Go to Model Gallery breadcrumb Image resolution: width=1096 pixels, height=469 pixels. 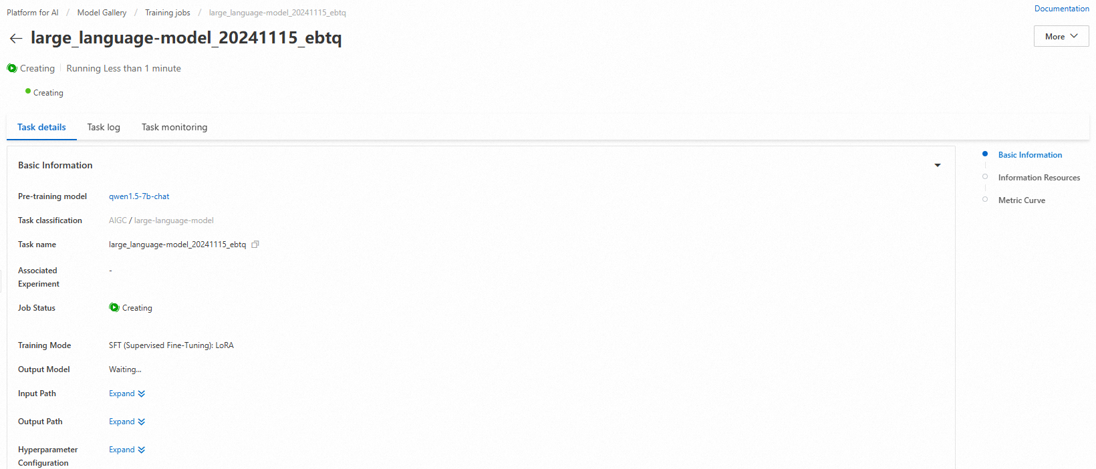click(102, 13)
